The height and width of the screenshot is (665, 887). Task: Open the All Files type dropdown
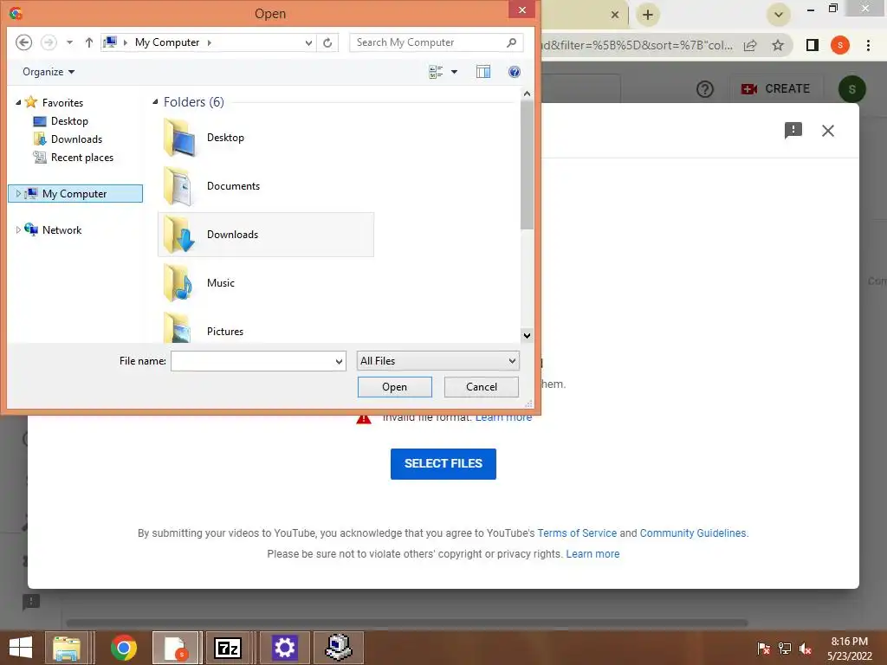tap(437, 361)
